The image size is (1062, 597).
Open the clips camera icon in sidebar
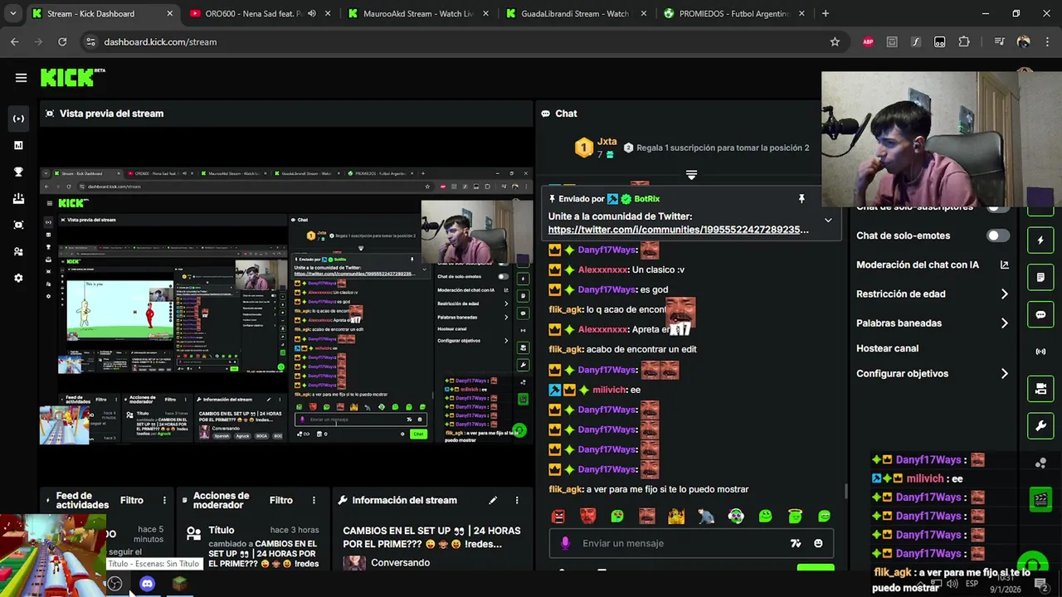[x=18, y=225]
